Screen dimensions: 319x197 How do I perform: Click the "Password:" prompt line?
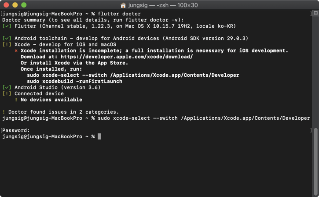click(16, 130)
